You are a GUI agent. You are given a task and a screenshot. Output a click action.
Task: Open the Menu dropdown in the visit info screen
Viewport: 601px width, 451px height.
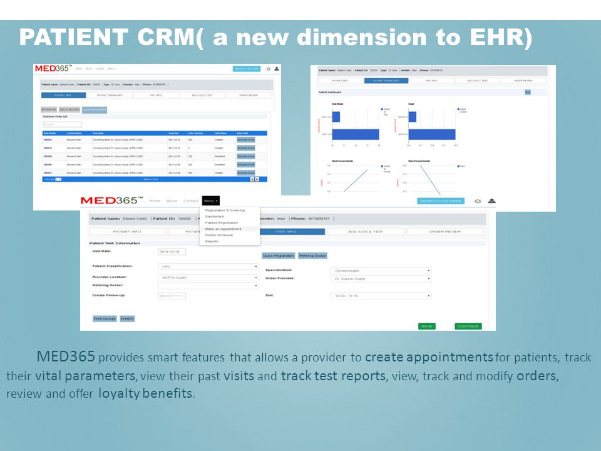211,200
